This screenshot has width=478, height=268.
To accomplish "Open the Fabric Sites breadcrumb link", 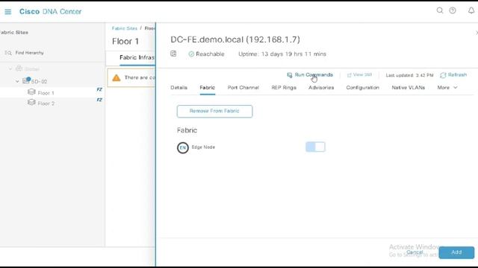I will 125,28.
